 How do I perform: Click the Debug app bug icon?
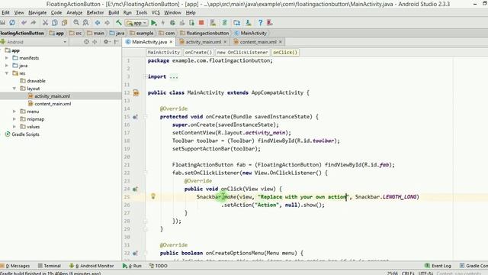point(172,23)
